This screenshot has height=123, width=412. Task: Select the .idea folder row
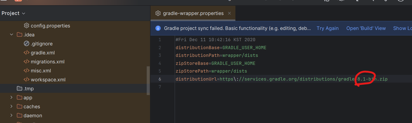pos(75,35)
